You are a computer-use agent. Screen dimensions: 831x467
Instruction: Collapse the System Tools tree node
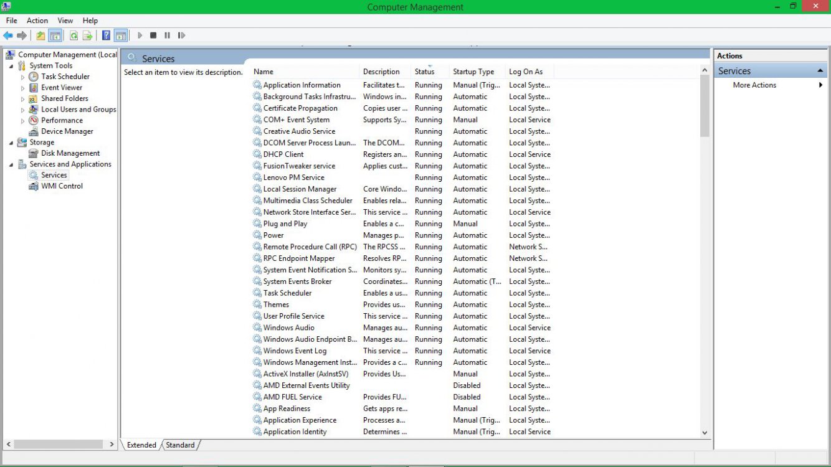pyautogui.click(x=11, y=66)
